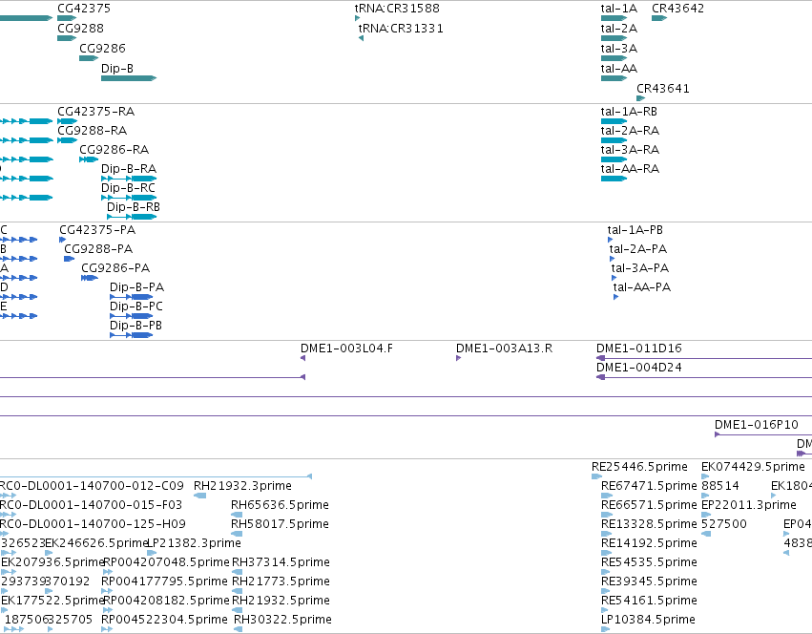Select the DME1-011D16 BAC label
Viewport: 812px width, 634px height.
click(639, 349)
